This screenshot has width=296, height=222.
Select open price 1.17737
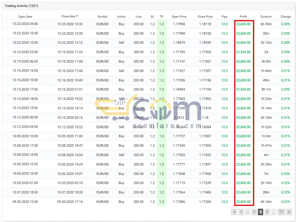tap(179, 136)
